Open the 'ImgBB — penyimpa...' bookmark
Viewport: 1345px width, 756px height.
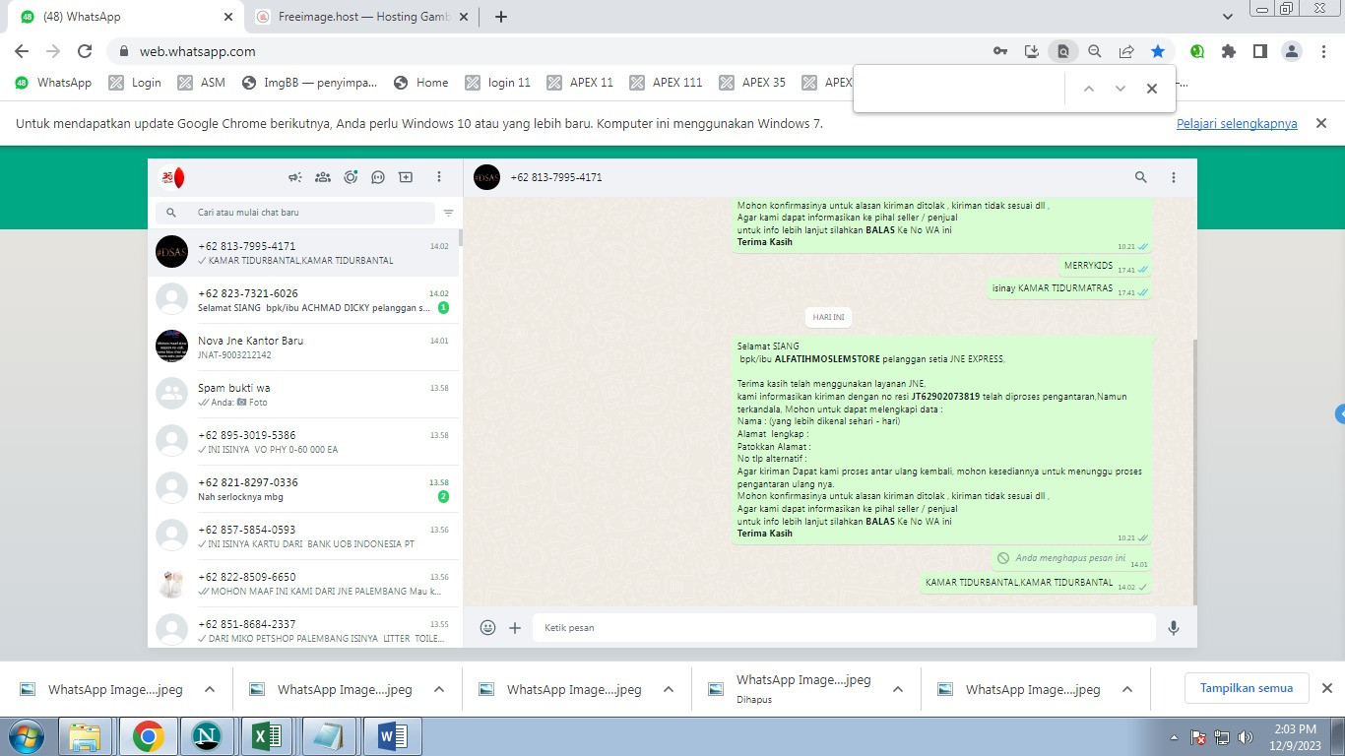point(309,83)
